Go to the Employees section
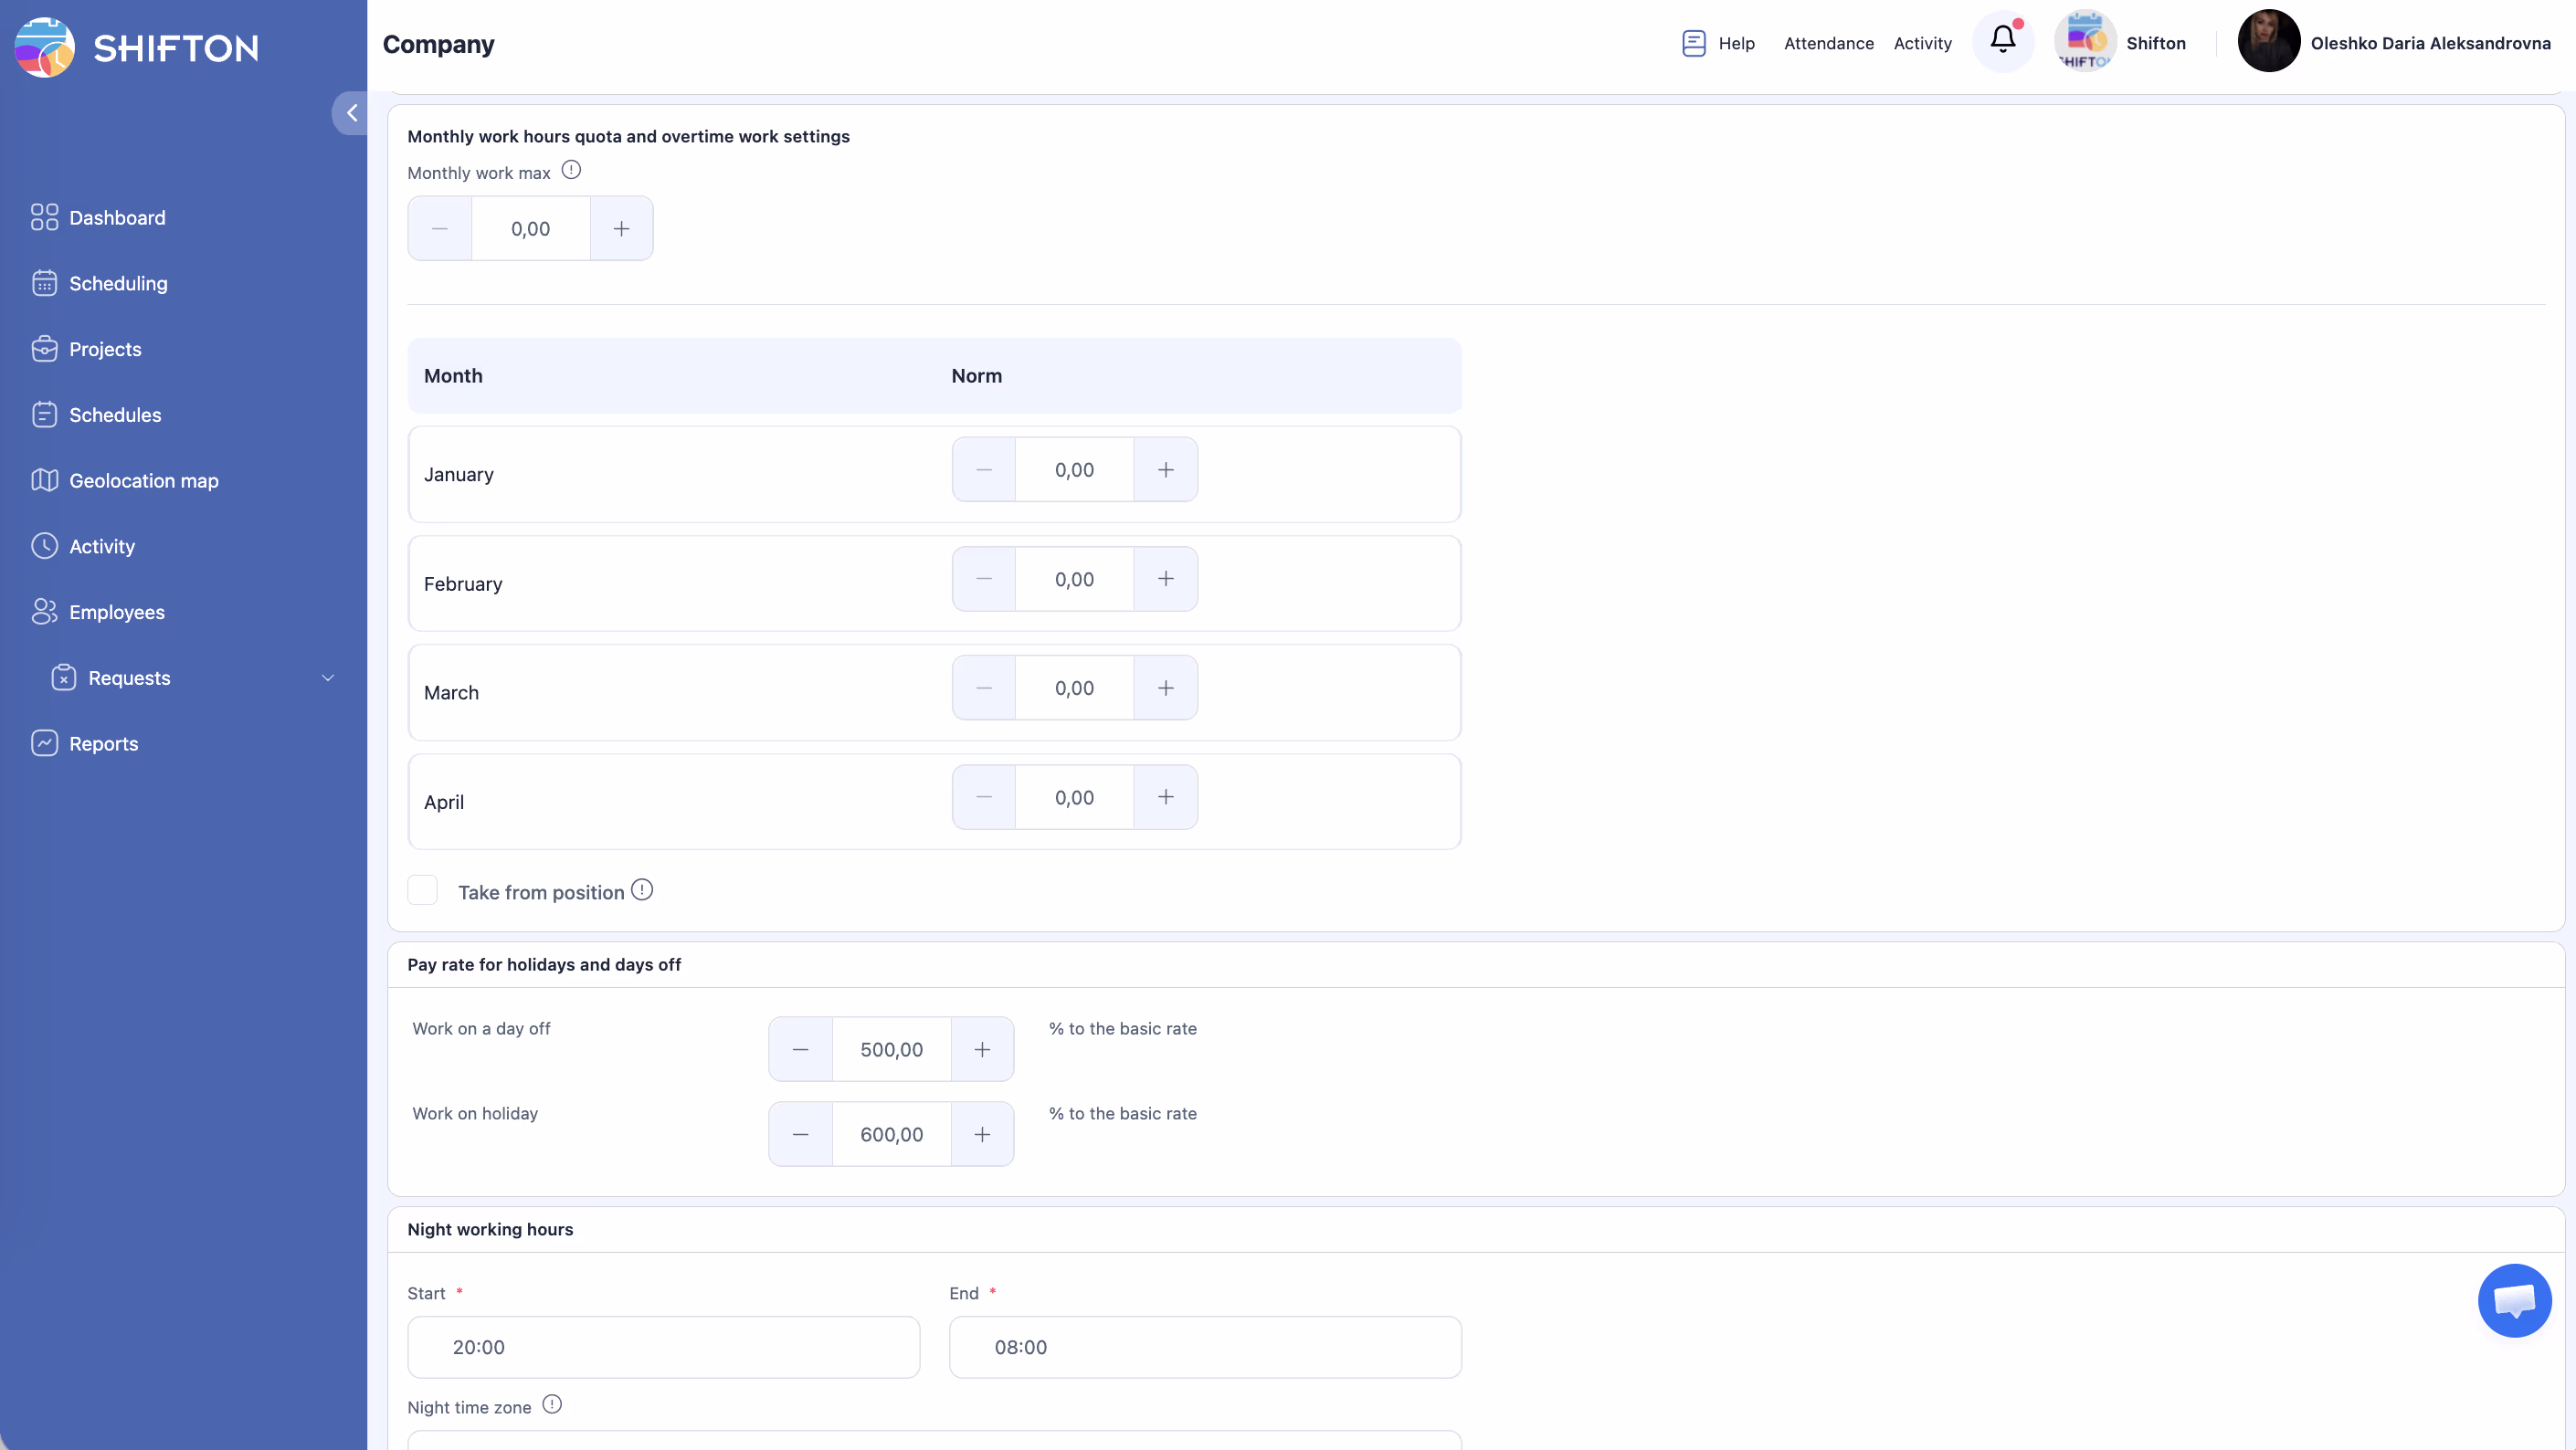The width and height of the screenshot is (2576, 1450). click(116, 613)
